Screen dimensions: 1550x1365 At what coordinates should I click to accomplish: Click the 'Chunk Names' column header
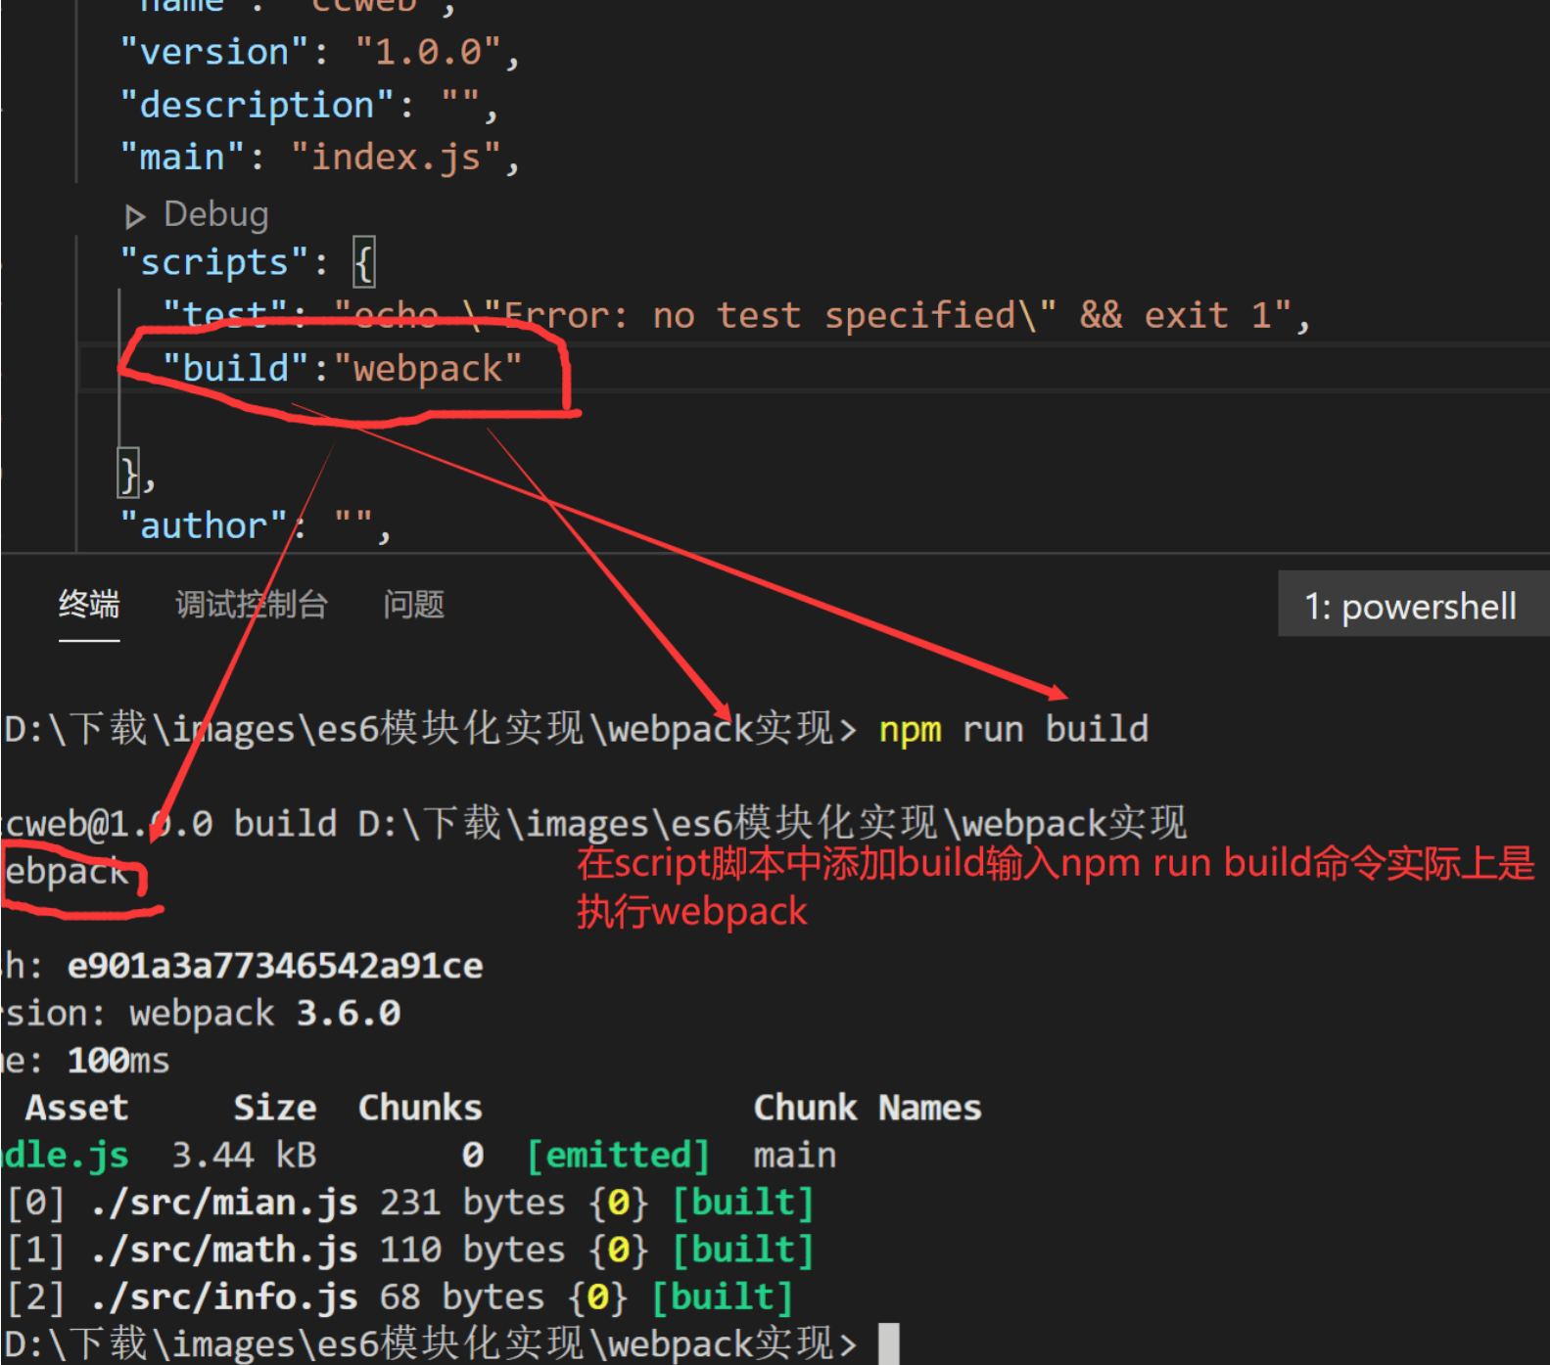coord(868,1108)
